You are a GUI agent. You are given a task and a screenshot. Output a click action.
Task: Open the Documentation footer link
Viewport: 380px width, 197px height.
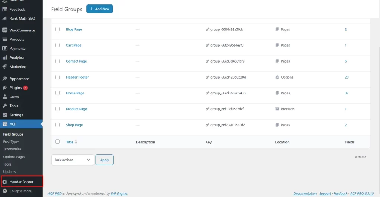coord(305,193)
